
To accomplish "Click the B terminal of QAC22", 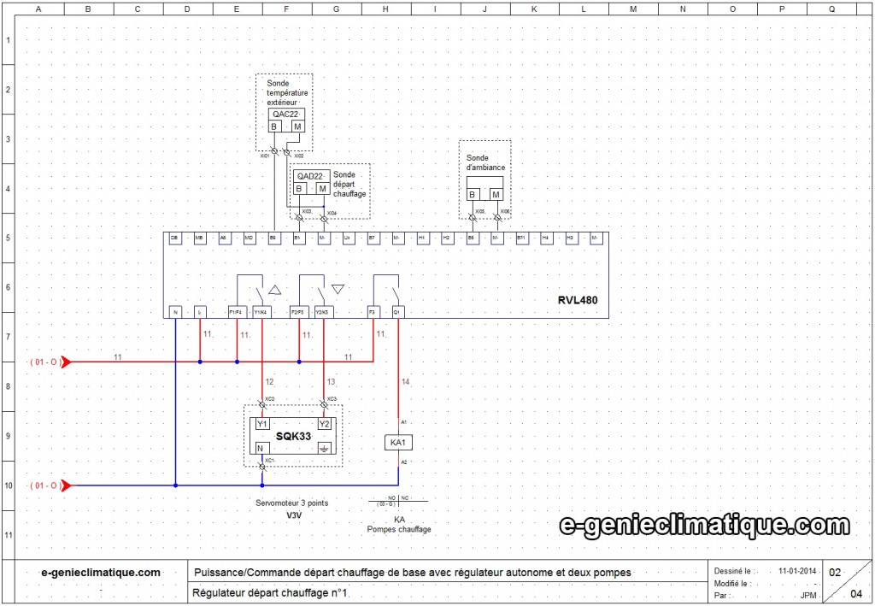I will tap(274, 126).
